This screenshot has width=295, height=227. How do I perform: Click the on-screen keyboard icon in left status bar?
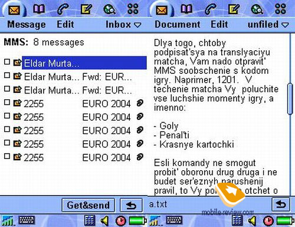27,220
